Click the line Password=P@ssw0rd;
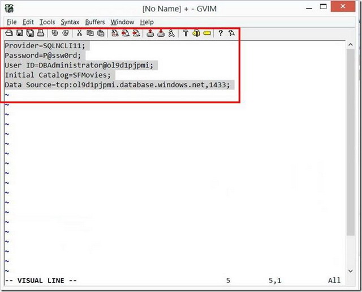The height and width of the screenshot is (292, 362). [x=43, y=56]
